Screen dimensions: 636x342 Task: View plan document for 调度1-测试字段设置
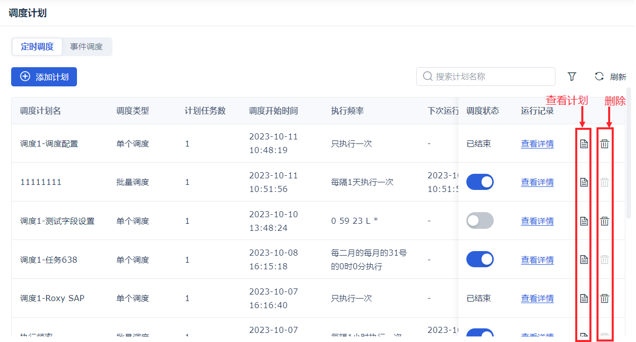pyautogui.click(x=584, y=221)
